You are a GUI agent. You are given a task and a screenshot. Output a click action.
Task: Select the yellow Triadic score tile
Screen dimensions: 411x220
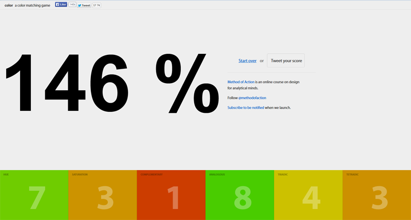(x=308, y=195)
